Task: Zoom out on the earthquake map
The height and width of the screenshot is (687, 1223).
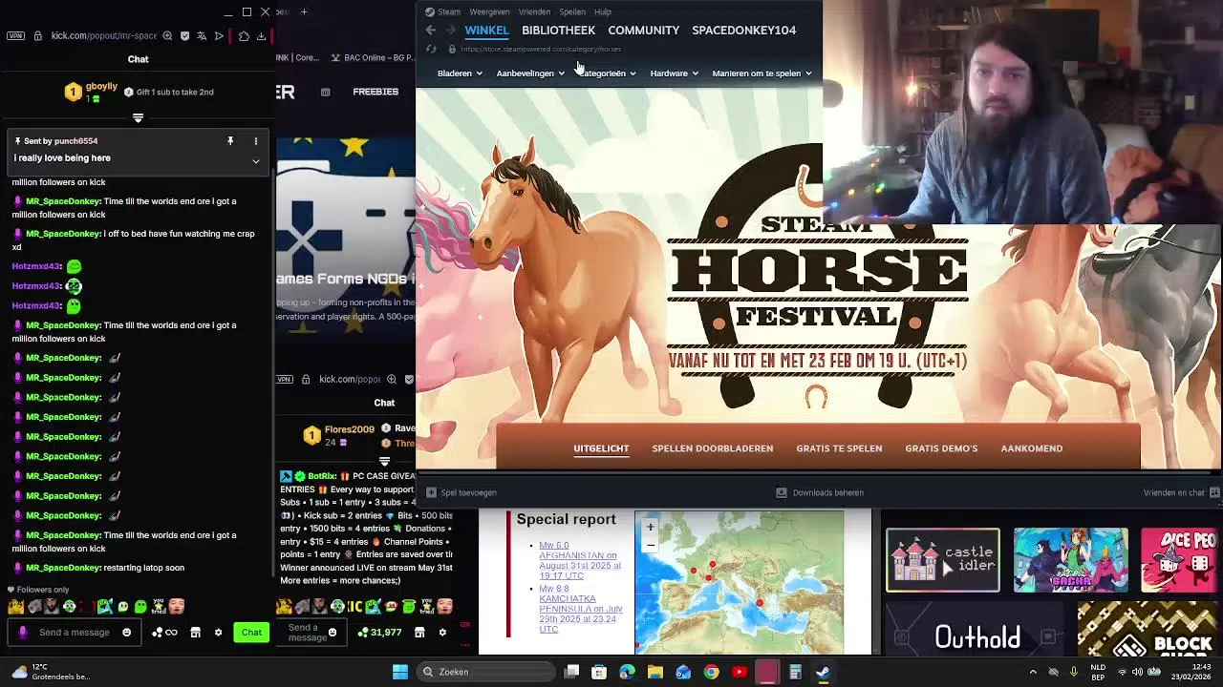Action: 650,545
